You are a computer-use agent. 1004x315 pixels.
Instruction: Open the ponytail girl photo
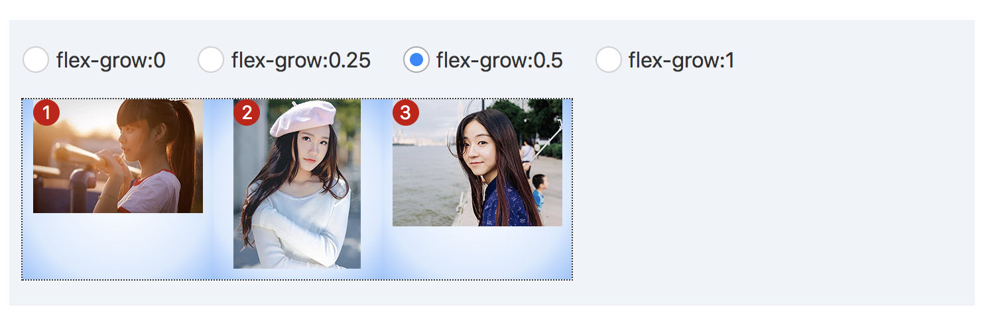[118, 156]
